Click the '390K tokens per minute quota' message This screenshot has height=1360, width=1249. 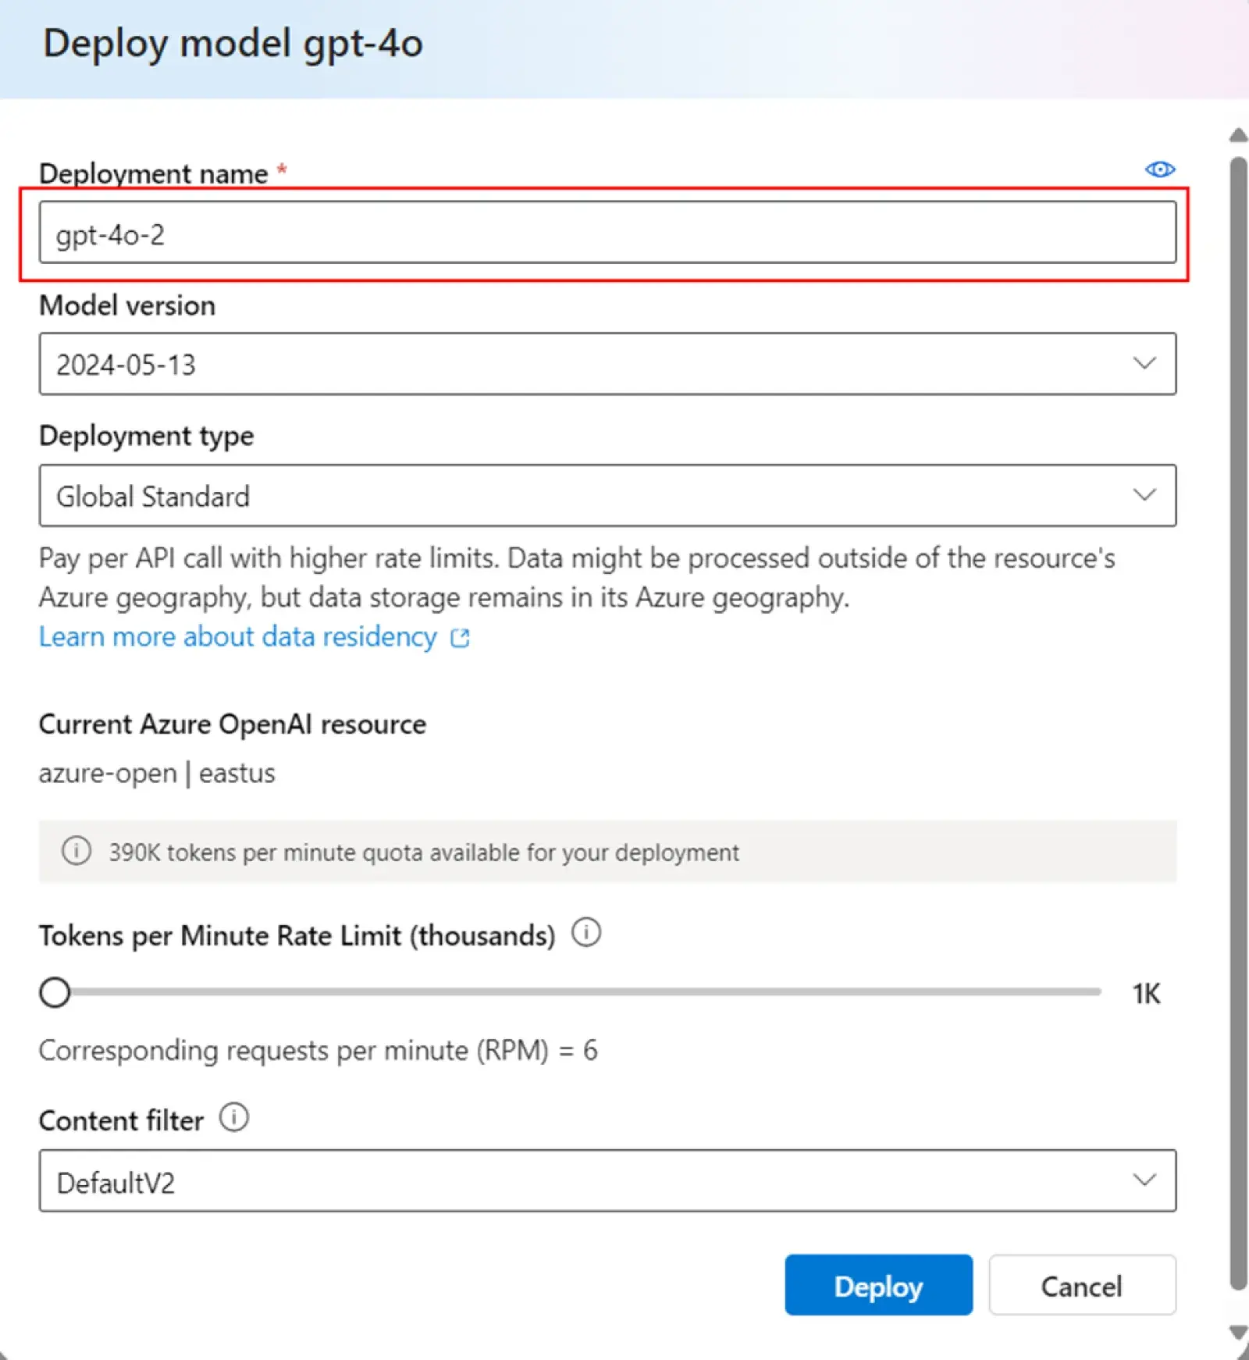(x=424, y=853)
